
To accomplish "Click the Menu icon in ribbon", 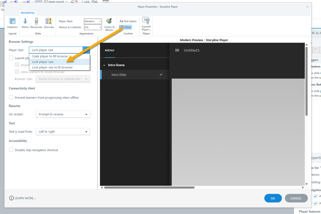I will coord(25,23).
